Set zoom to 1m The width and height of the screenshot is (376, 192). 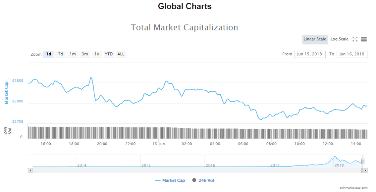[73, 54]
